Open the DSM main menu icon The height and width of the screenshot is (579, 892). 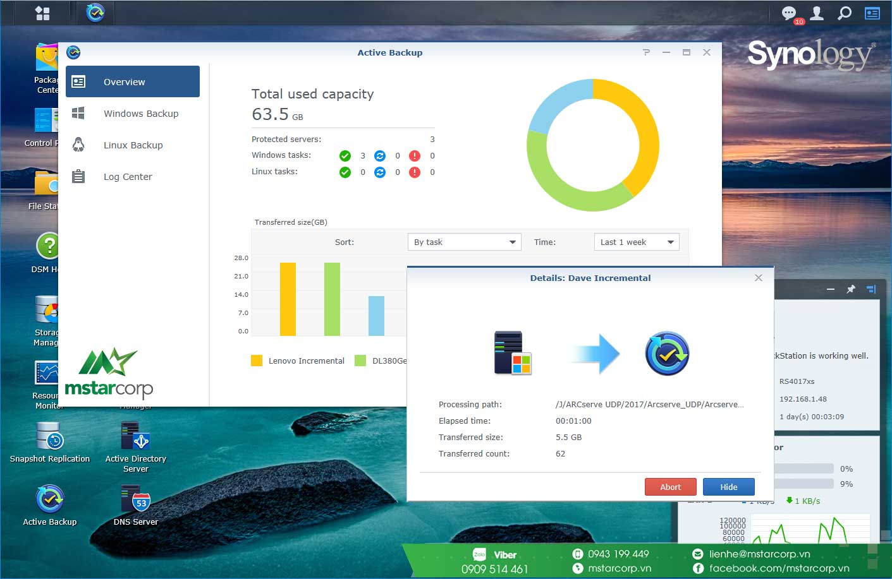42,13
